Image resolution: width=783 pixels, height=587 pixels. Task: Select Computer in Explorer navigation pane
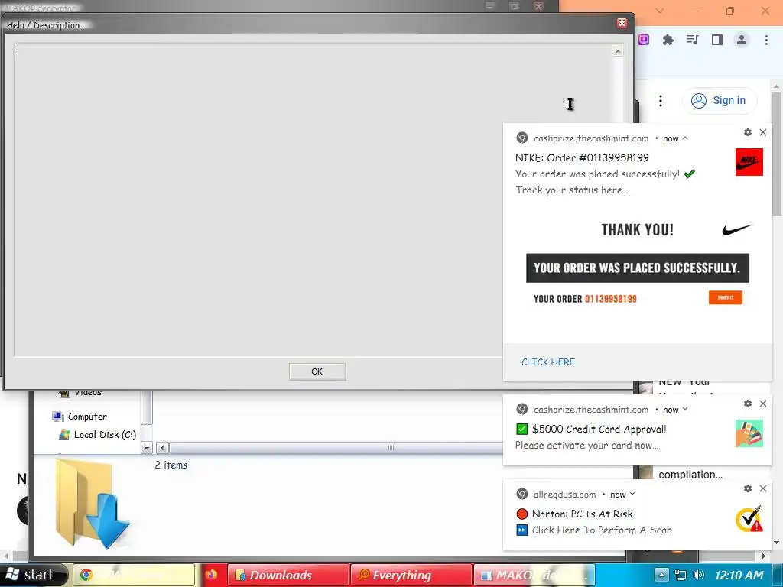click(87, 417)
